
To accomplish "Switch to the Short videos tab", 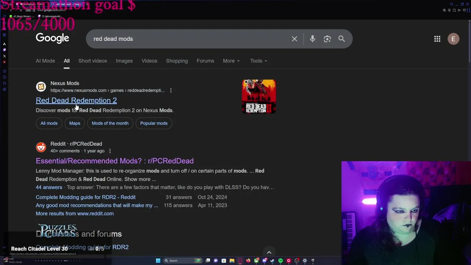I will [x=93, y=61].
